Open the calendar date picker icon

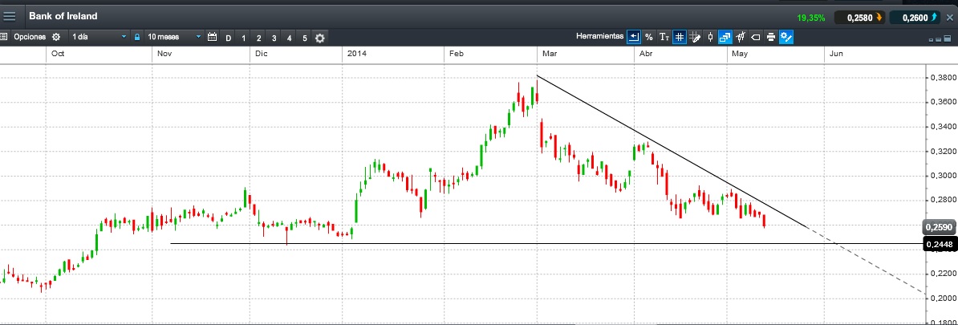[x=212, y=37]
